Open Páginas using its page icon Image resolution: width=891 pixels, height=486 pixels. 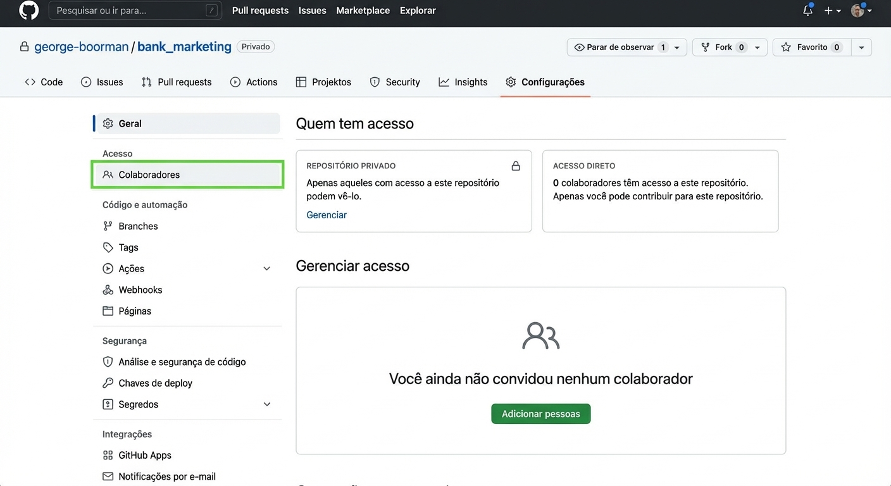click(x=108, y=311)
